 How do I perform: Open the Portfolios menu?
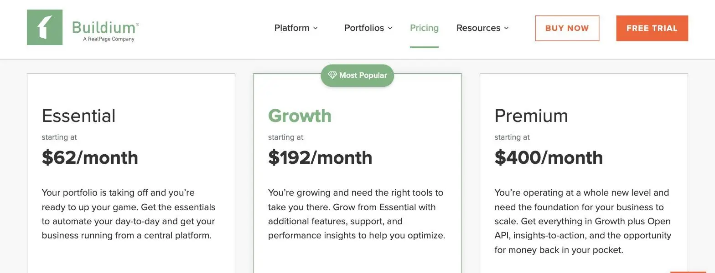368,28
